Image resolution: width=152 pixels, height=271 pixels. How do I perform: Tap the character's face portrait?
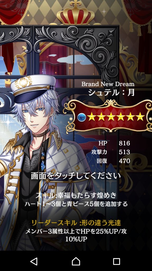[x=36, y=114]
